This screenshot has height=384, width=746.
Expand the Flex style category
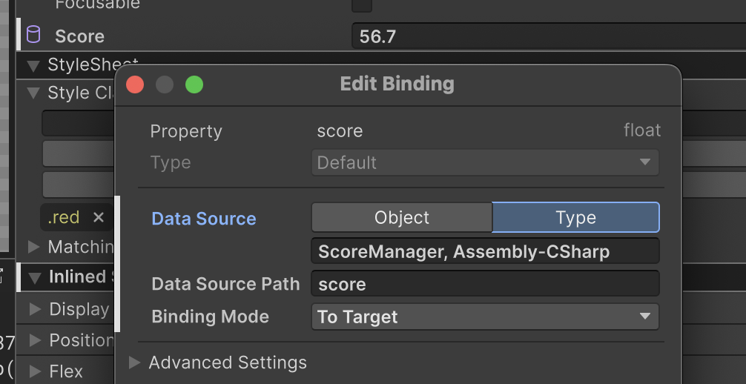pos(35,371)
